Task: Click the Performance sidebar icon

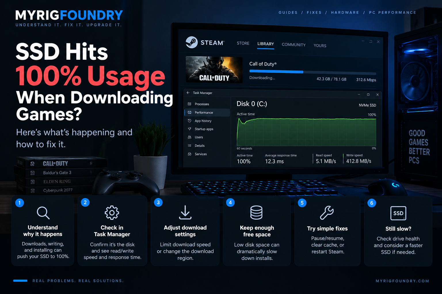Action: [x=189, y=113]
